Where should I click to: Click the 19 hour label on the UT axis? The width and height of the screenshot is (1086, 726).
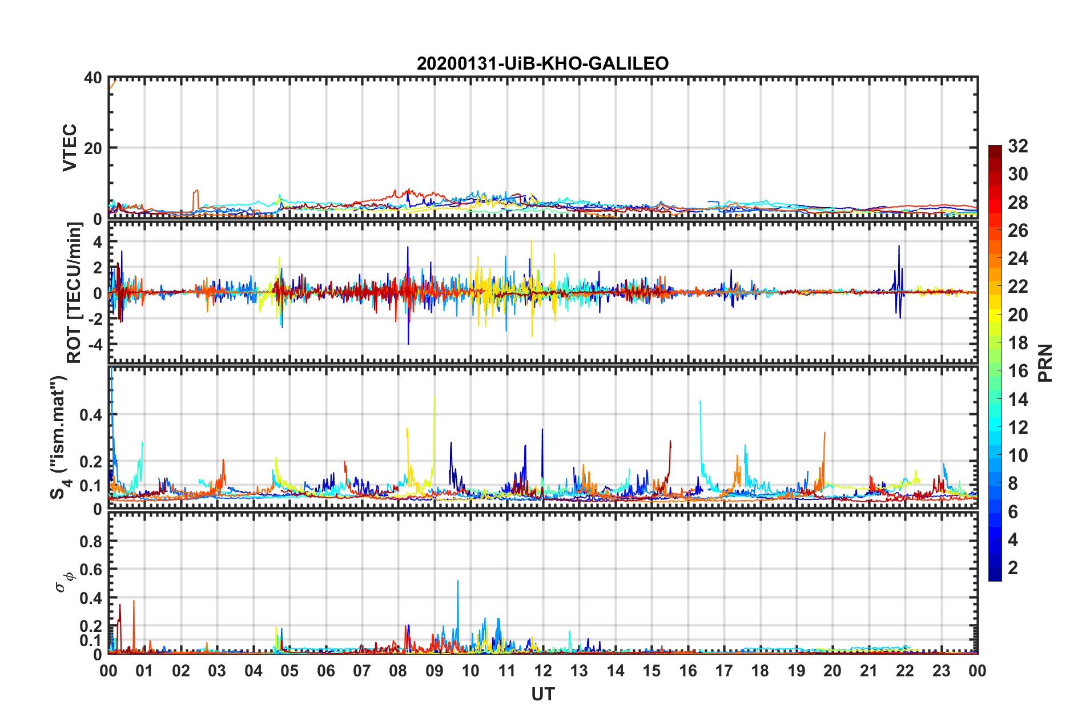pyautogui.click(x=797, y=671)
